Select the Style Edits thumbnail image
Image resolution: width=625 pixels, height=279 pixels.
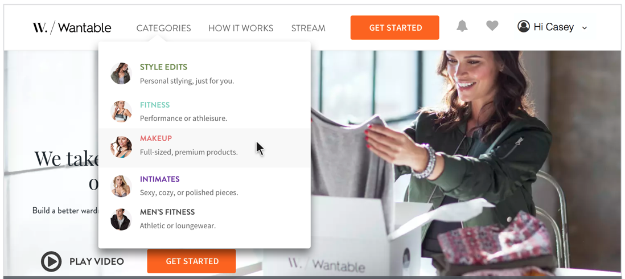click(x=121, y=73)
